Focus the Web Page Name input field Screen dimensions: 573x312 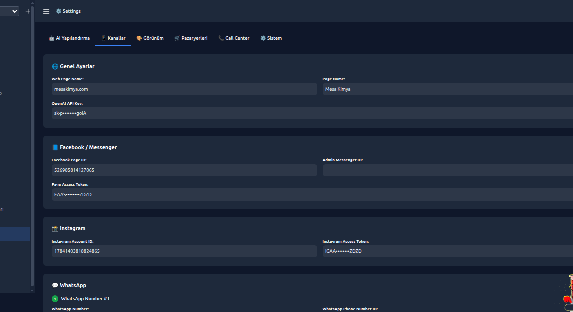(185, 89)
